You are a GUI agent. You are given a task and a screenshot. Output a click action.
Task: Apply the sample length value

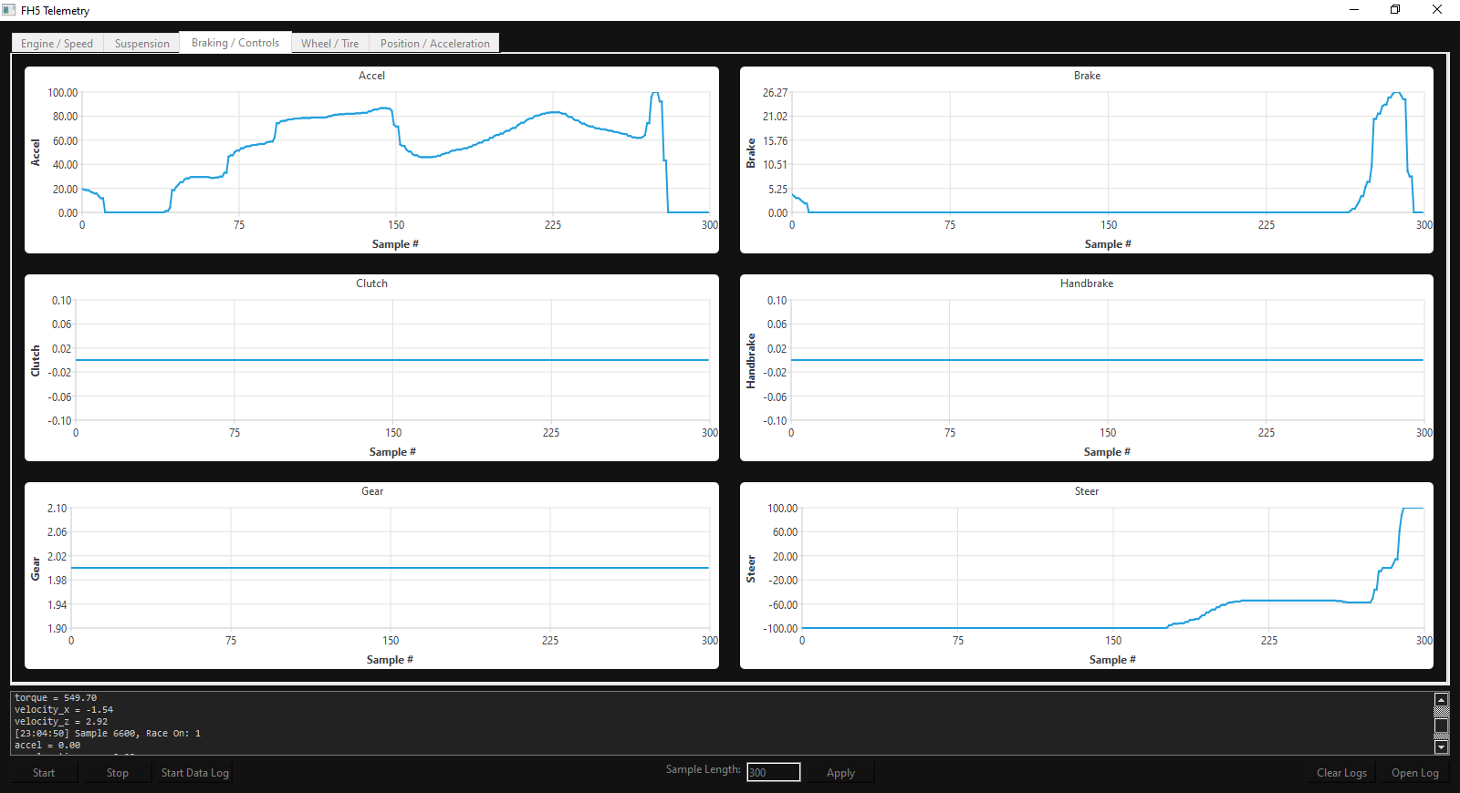[840, 773]
